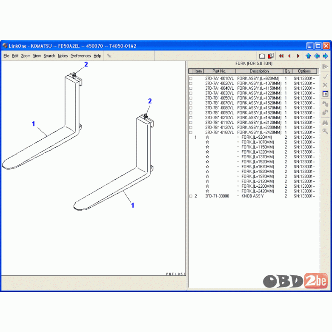
Task: Select part number 3FD-71-33800
Action: pos(217,196)
